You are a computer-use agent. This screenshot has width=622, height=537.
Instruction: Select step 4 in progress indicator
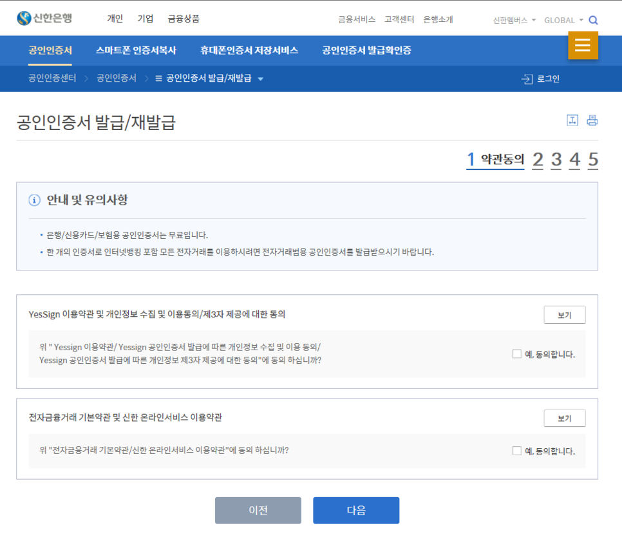tap(574, 160)
